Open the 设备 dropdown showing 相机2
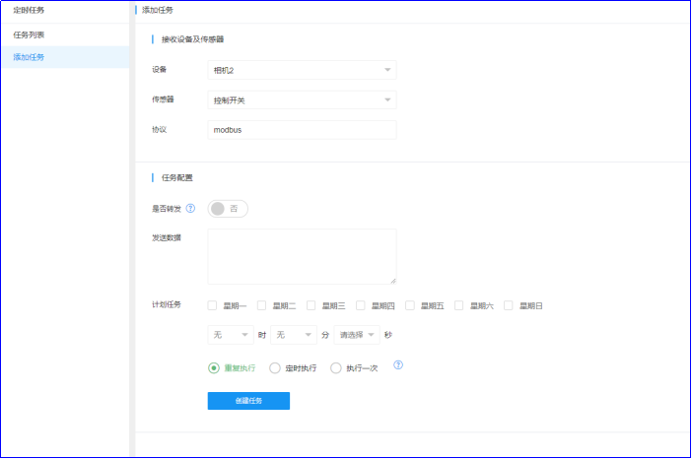 [302, 70]
